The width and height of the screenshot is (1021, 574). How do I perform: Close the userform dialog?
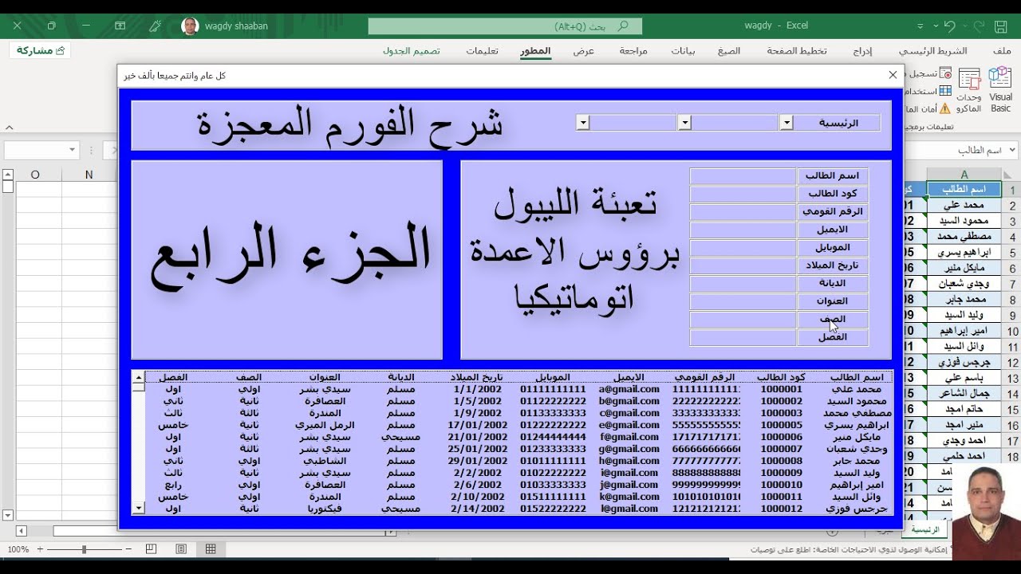pyautogui.click(x=893, y=75)
